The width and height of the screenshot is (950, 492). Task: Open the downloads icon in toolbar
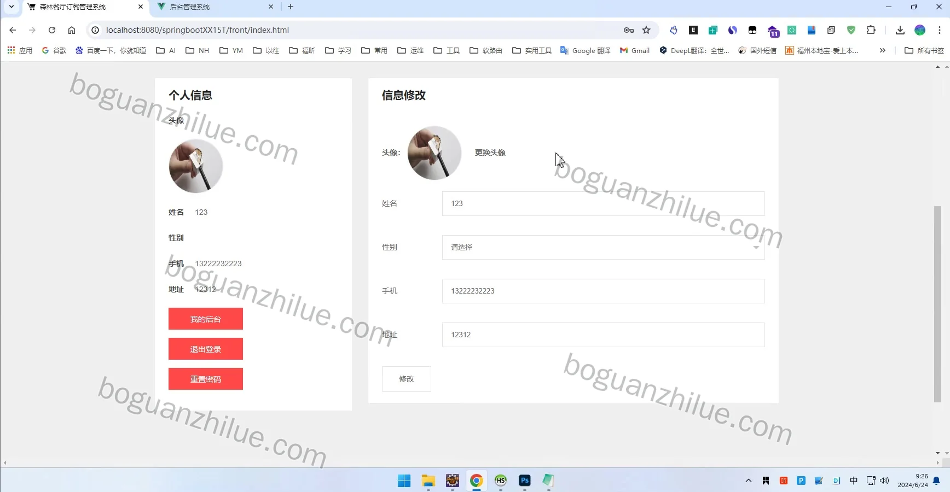[x=900, y=30]
